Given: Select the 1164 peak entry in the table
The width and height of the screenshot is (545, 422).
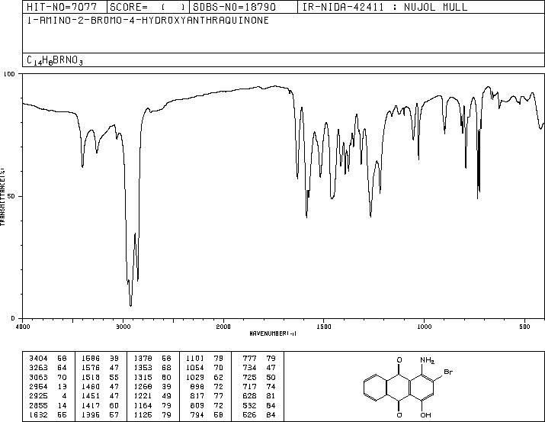Looking at the screenshot, I should (152, 406).
